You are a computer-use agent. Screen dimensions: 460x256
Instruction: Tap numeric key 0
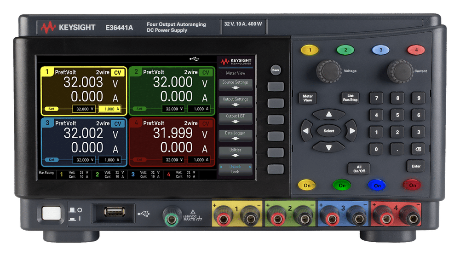click(x=376, y=149)
